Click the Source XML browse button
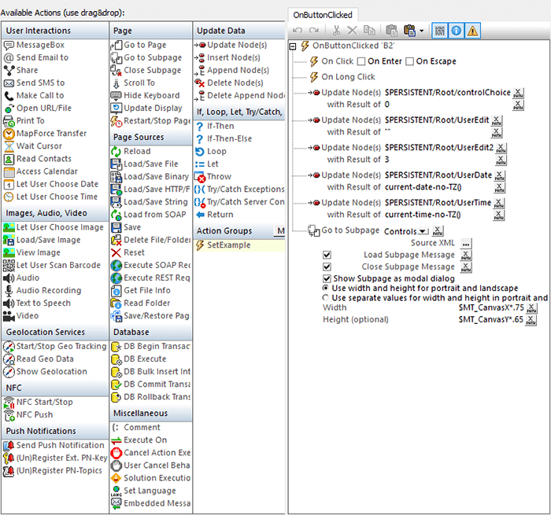The width and height of the screenshot is (551, 515). 466,243
